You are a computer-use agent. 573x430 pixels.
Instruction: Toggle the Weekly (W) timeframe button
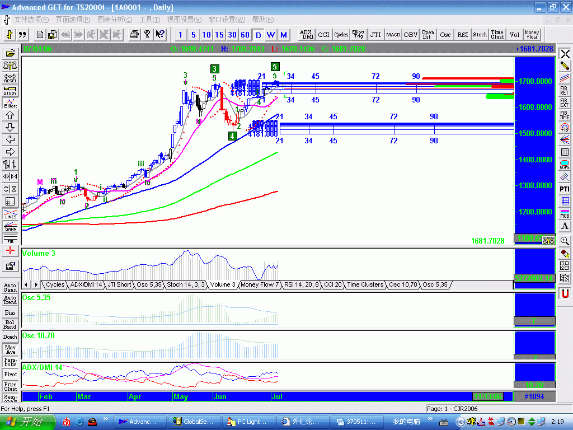pyautogui.click(x=271, y=35)
